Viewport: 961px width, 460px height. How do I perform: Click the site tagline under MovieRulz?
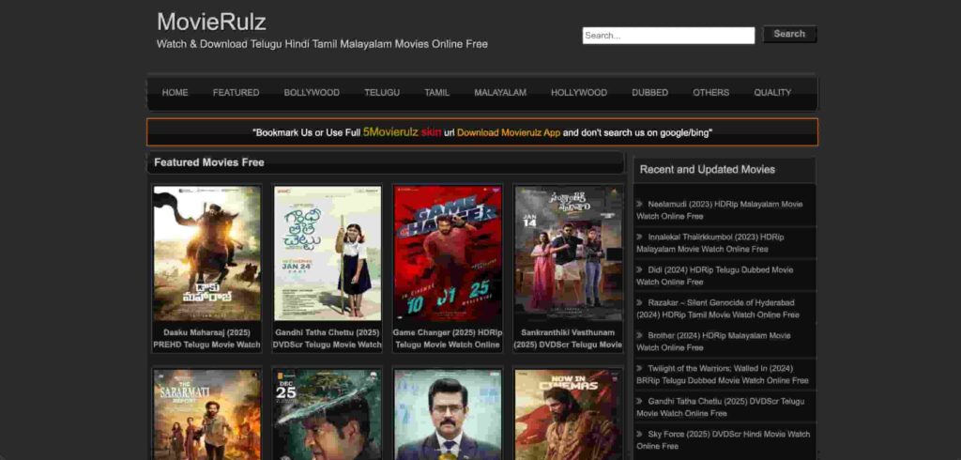tap(323, 44)
